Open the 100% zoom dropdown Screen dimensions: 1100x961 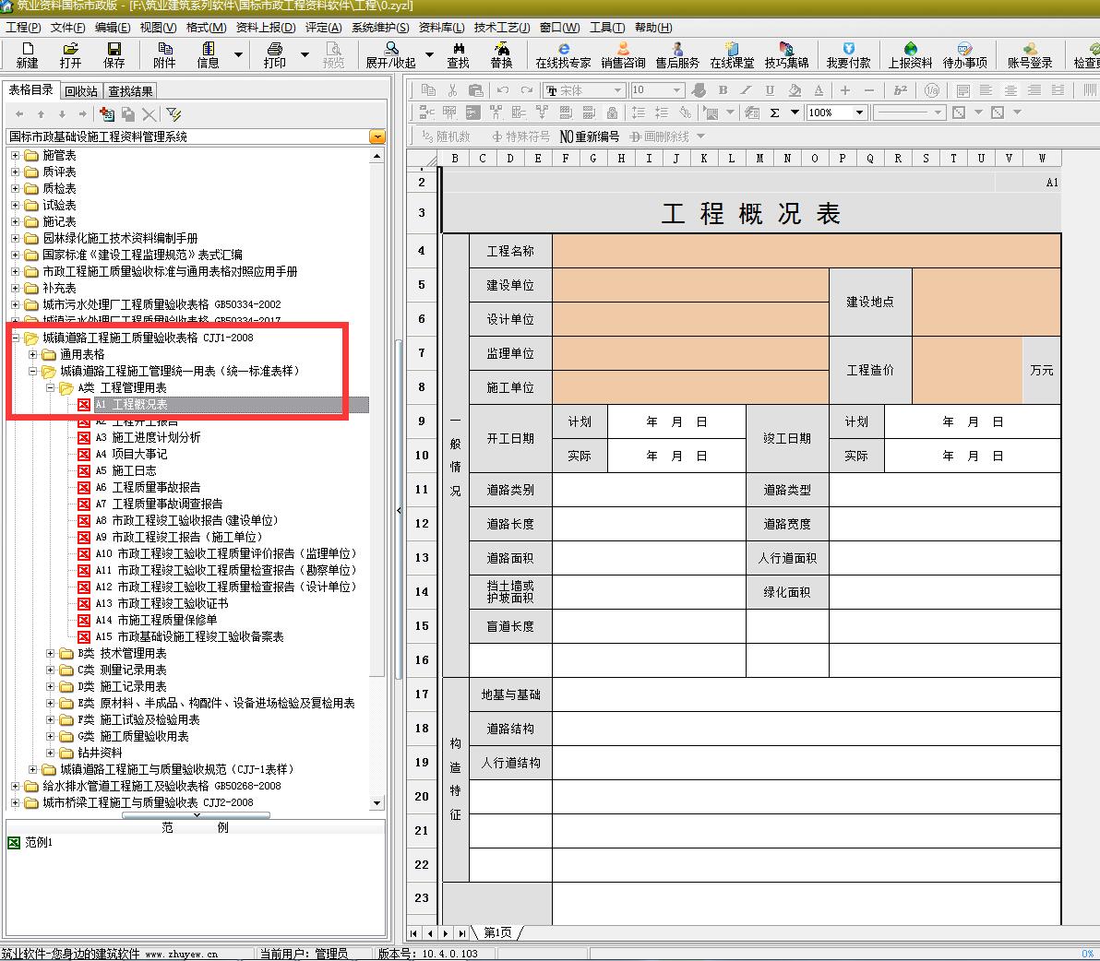pyautogui.click(x=859, y=113)
